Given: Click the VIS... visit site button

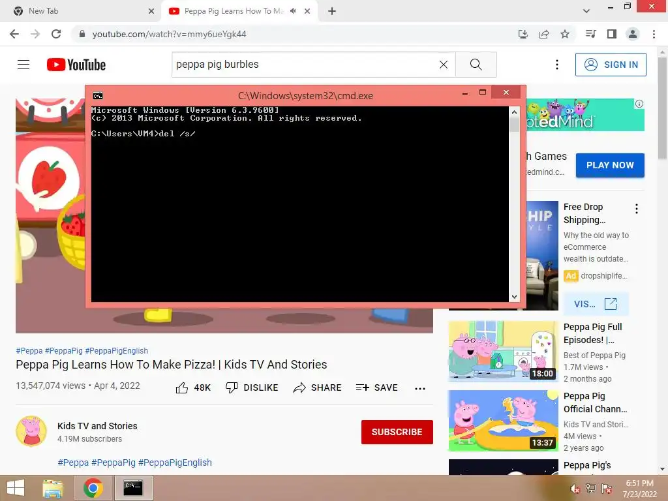Looking at the screenshot, I should click(596, 304).
